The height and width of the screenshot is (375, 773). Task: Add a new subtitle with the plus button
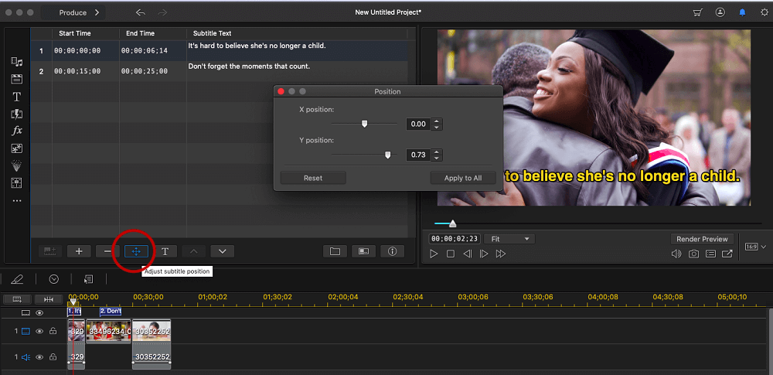click(79, 251)
